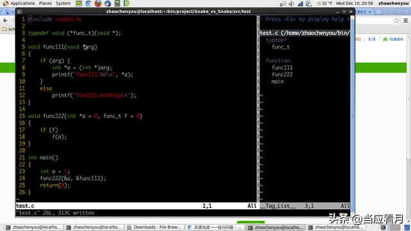The width and height of the screenshot is (411, 231).
Task: Open the calculator launcher in top panel
Action: [117, 3]
